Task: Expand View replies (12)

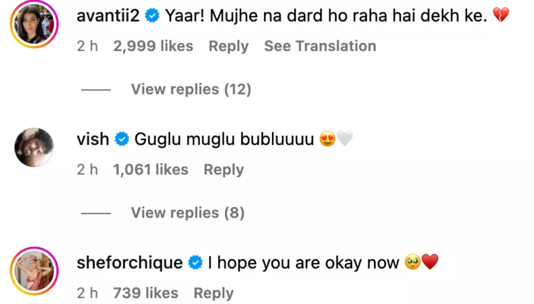Action: 191,89
